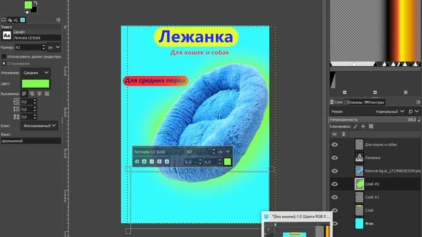The width and height of the screenshot is (422, 237).
Task: Click the green text color button
Action: (x=36, y=84)
